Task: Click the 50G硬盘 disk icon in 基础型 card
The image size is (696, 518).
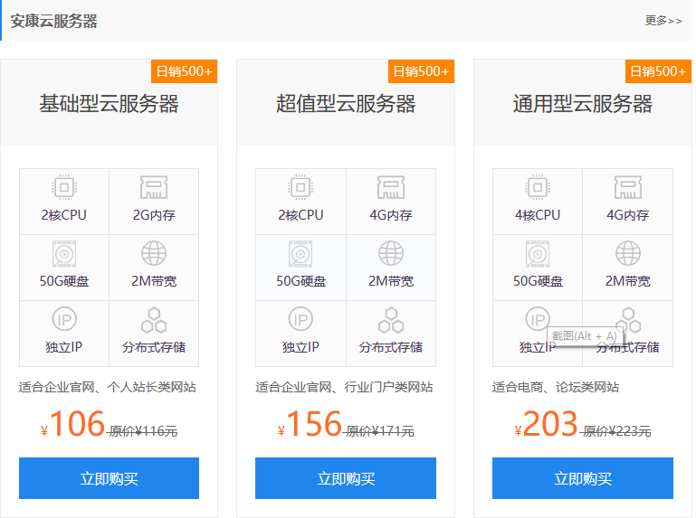Action: pyautogui.click(x=64, y=254)
